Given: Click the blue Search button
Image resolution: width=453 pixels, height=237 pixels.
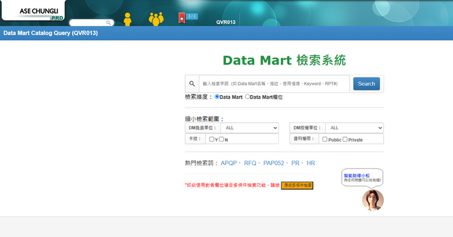Looking at the screenshot, I should pos(367,84).
